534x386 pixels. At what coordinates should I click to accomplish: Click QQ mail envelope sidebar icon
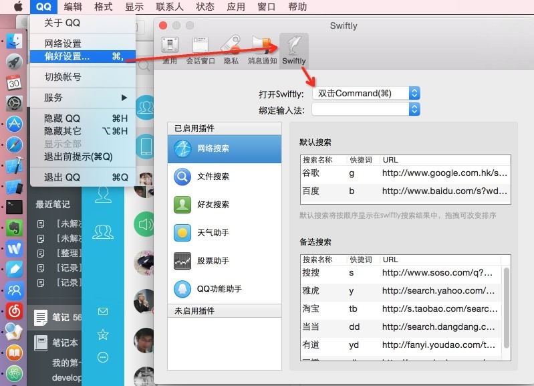[103, 311]
